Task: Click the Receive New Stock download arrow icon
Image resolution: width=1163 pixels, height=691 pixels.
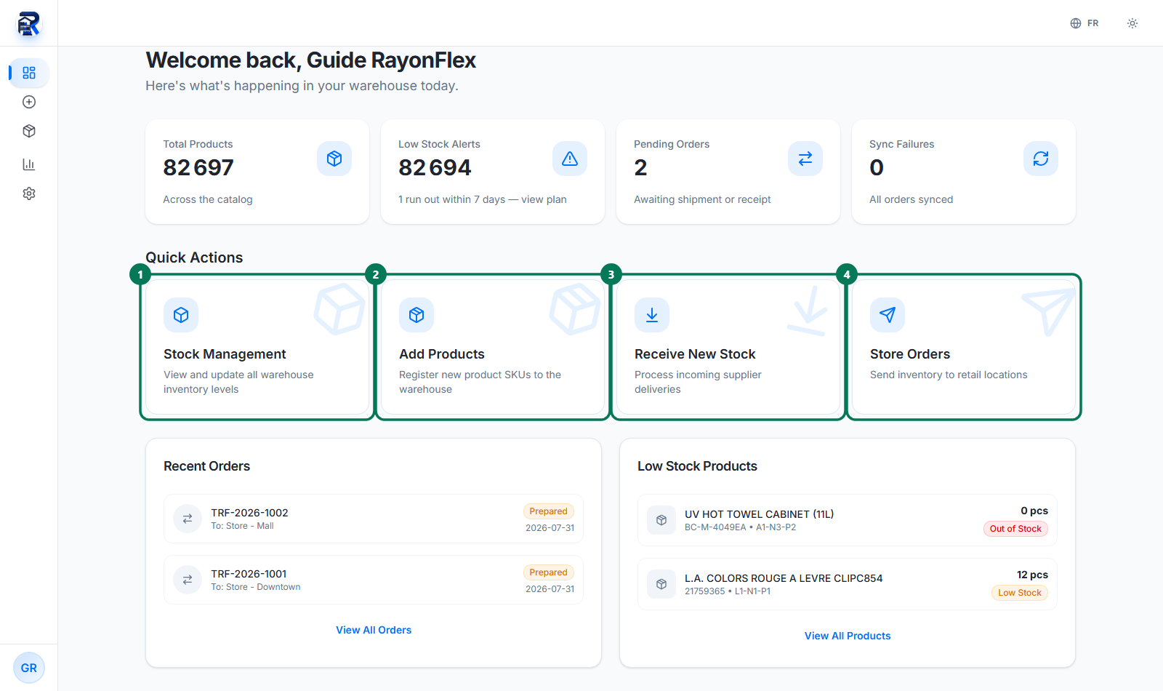Action: 652,315
